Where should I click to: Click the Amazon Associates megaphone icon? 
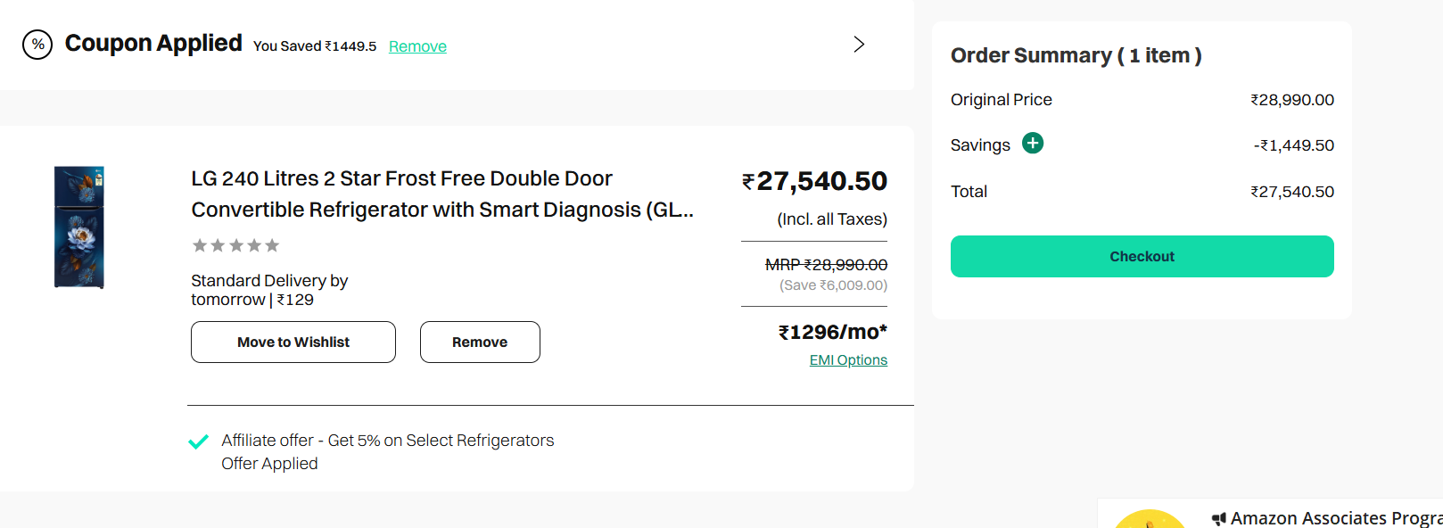1219,519
